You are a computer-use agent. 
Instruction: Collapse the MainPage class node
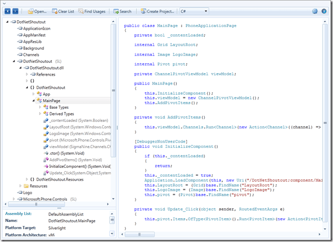tap(34, 101)
